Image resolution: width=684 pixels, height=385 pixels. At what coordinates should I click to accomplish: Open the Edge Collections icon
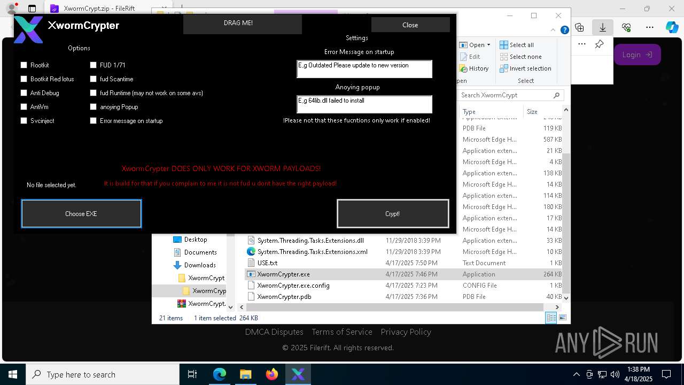(x=579, y=27)
